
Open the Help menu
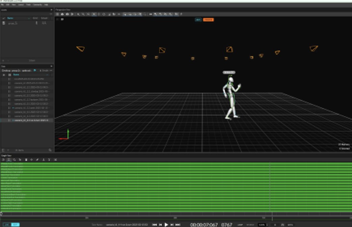click(x=46, y=5)
